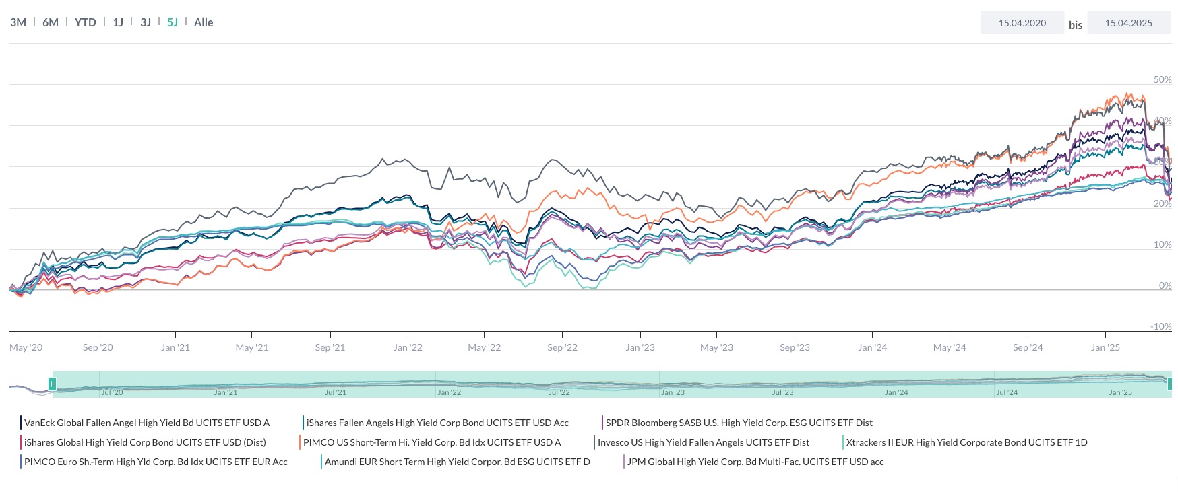Toggle the PIMCO US Short-Term series
Image resolution: width=1178 pixels, height=492 pixels.
431,442
